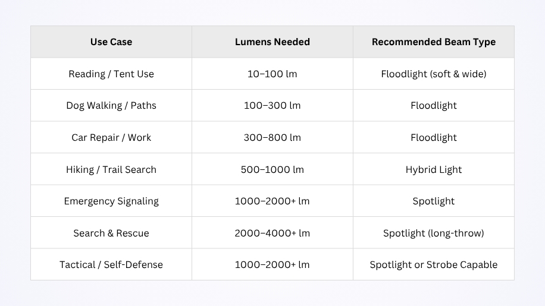Select the "Tactical / Self-Defense" cell

[111, 264]
